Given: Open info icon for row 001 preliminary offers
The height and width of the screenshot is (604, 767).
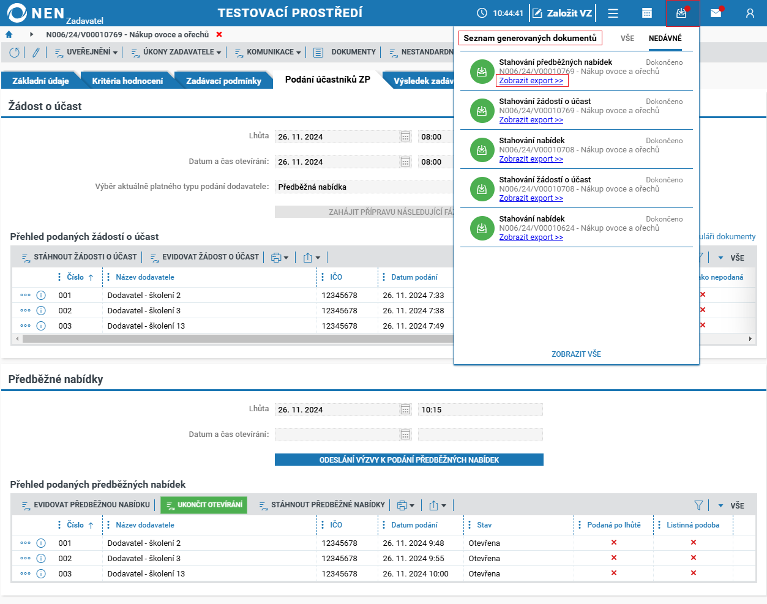Looking at the screenshot, I should coord(41,543).
